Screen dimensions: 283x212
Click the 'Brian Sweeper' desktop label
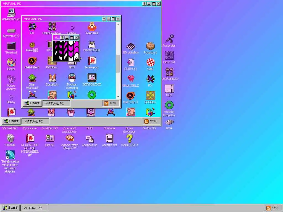coord(129,130)
